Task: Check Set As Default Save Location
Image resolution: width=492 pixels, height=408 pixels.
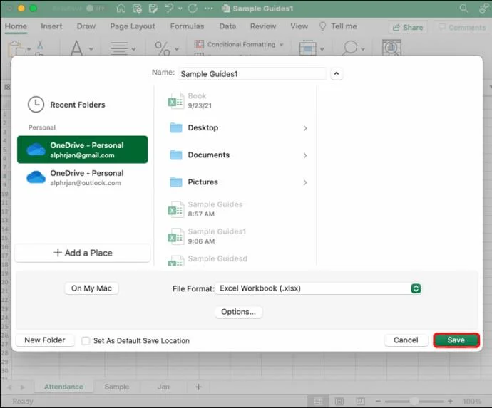Action: [86, 340]
